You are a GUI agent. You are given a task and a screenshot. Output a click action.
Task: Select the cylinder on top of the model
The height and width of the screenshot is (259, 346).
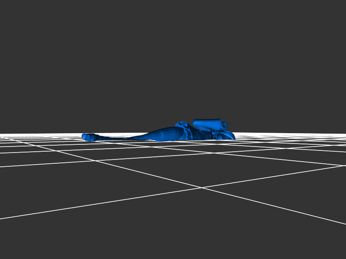tap(207, 124)
